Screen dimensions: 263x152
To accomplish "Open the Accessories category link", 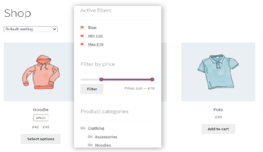I will pyautogui.click(x=106, y=137).
